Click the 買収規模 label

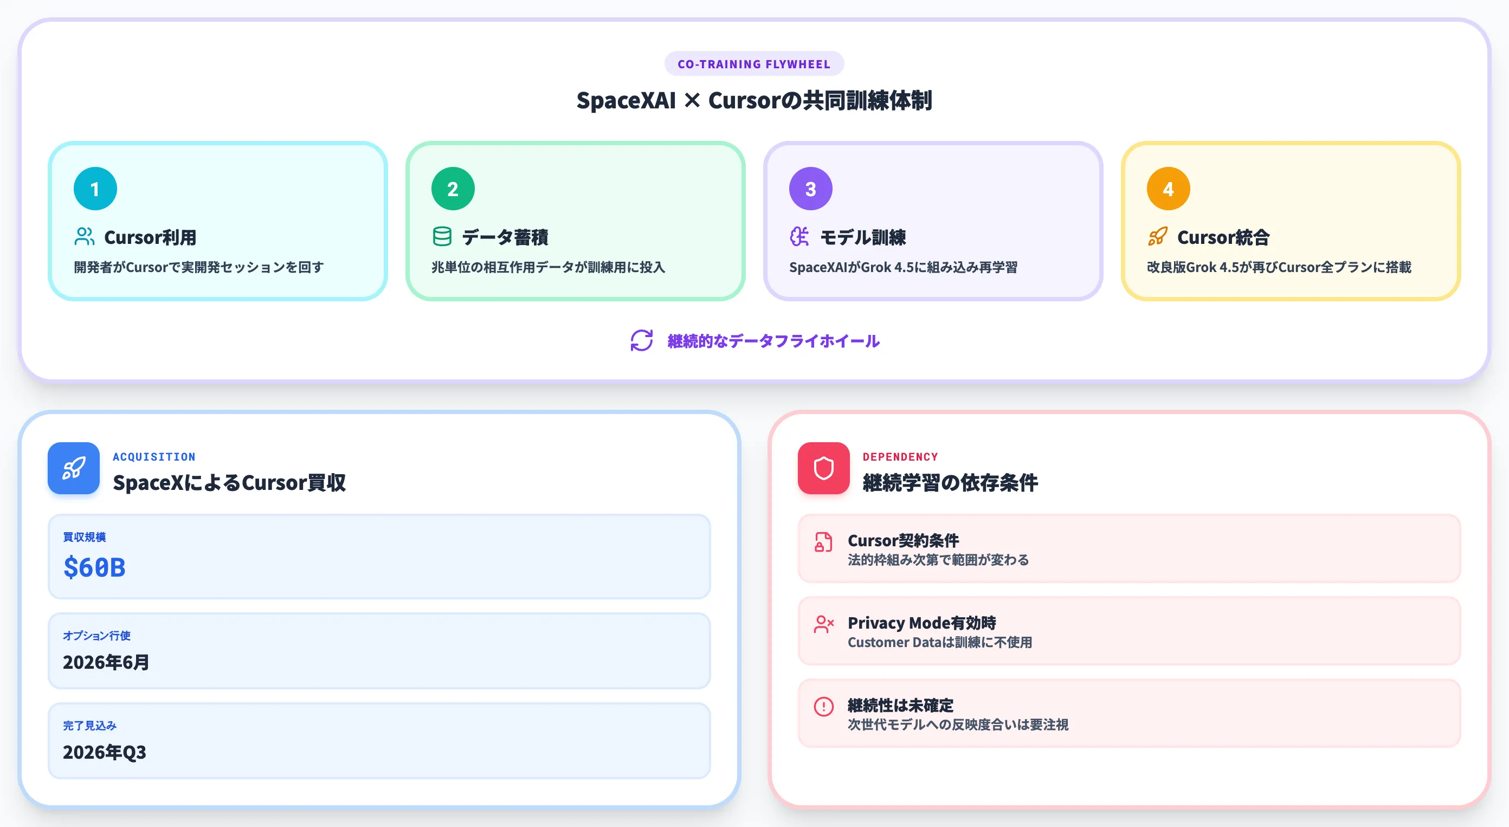coord(85,537)
